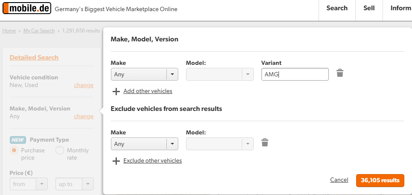Screen dimensions: 412x195
Task: Click the mobile.de logo
Action: (27, 9)
